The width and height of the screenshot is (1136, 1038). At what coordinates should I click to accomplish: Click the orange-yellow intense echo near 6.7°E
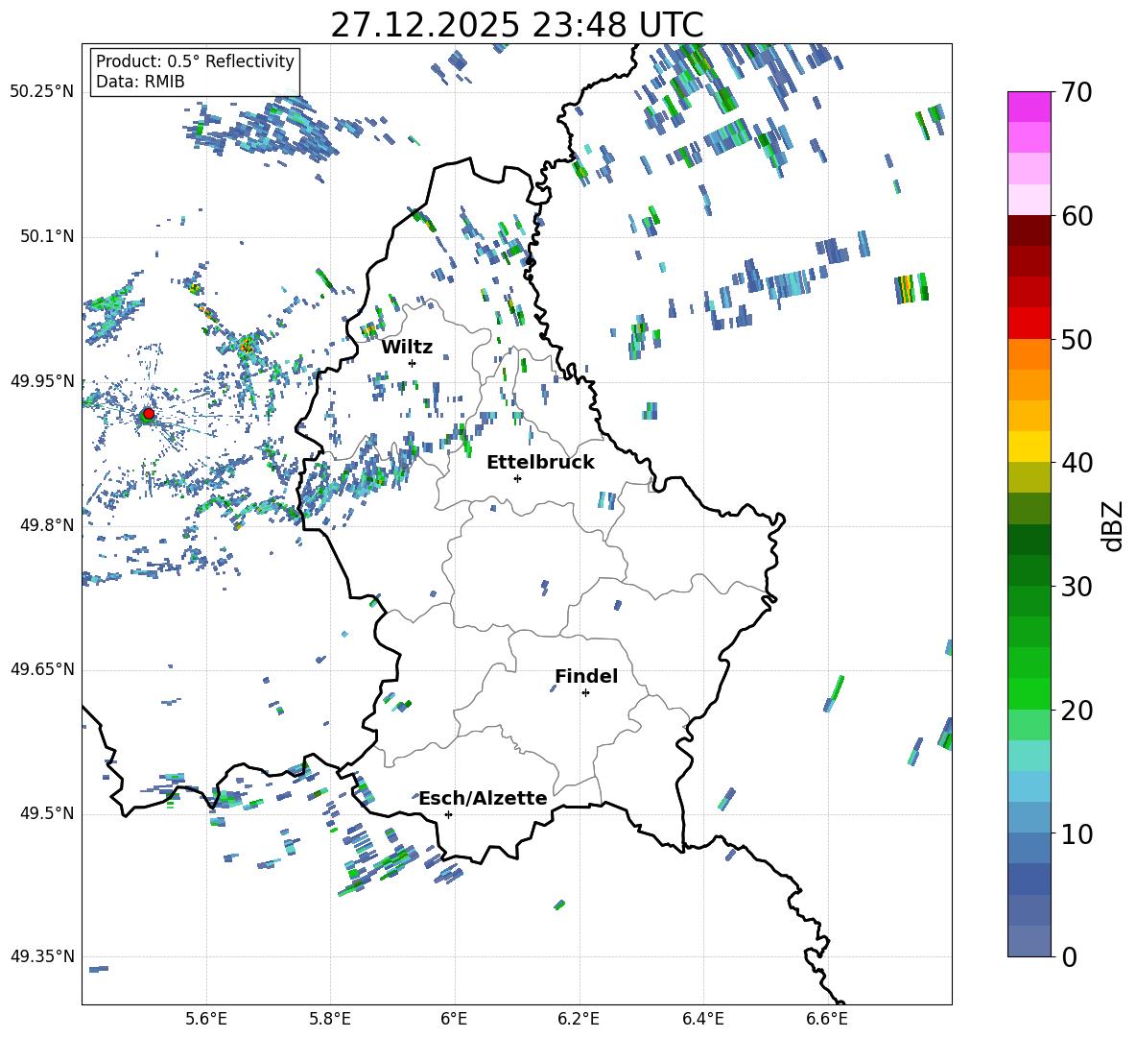[x=907, y=288]
